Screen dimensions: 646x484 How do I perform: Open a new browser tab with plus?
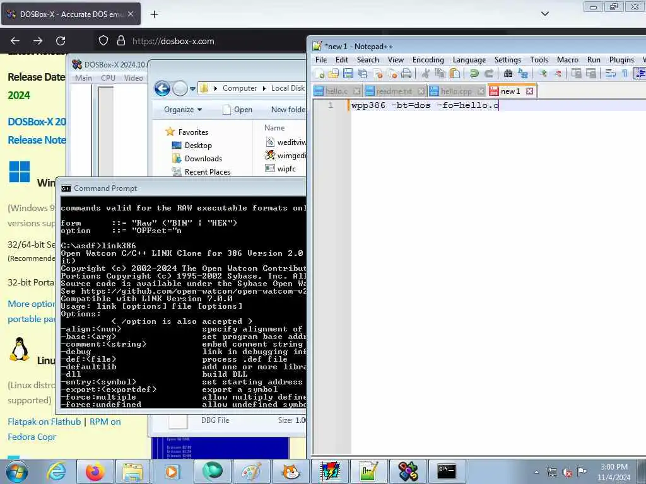pyautogui.click(x=154, y=14)
